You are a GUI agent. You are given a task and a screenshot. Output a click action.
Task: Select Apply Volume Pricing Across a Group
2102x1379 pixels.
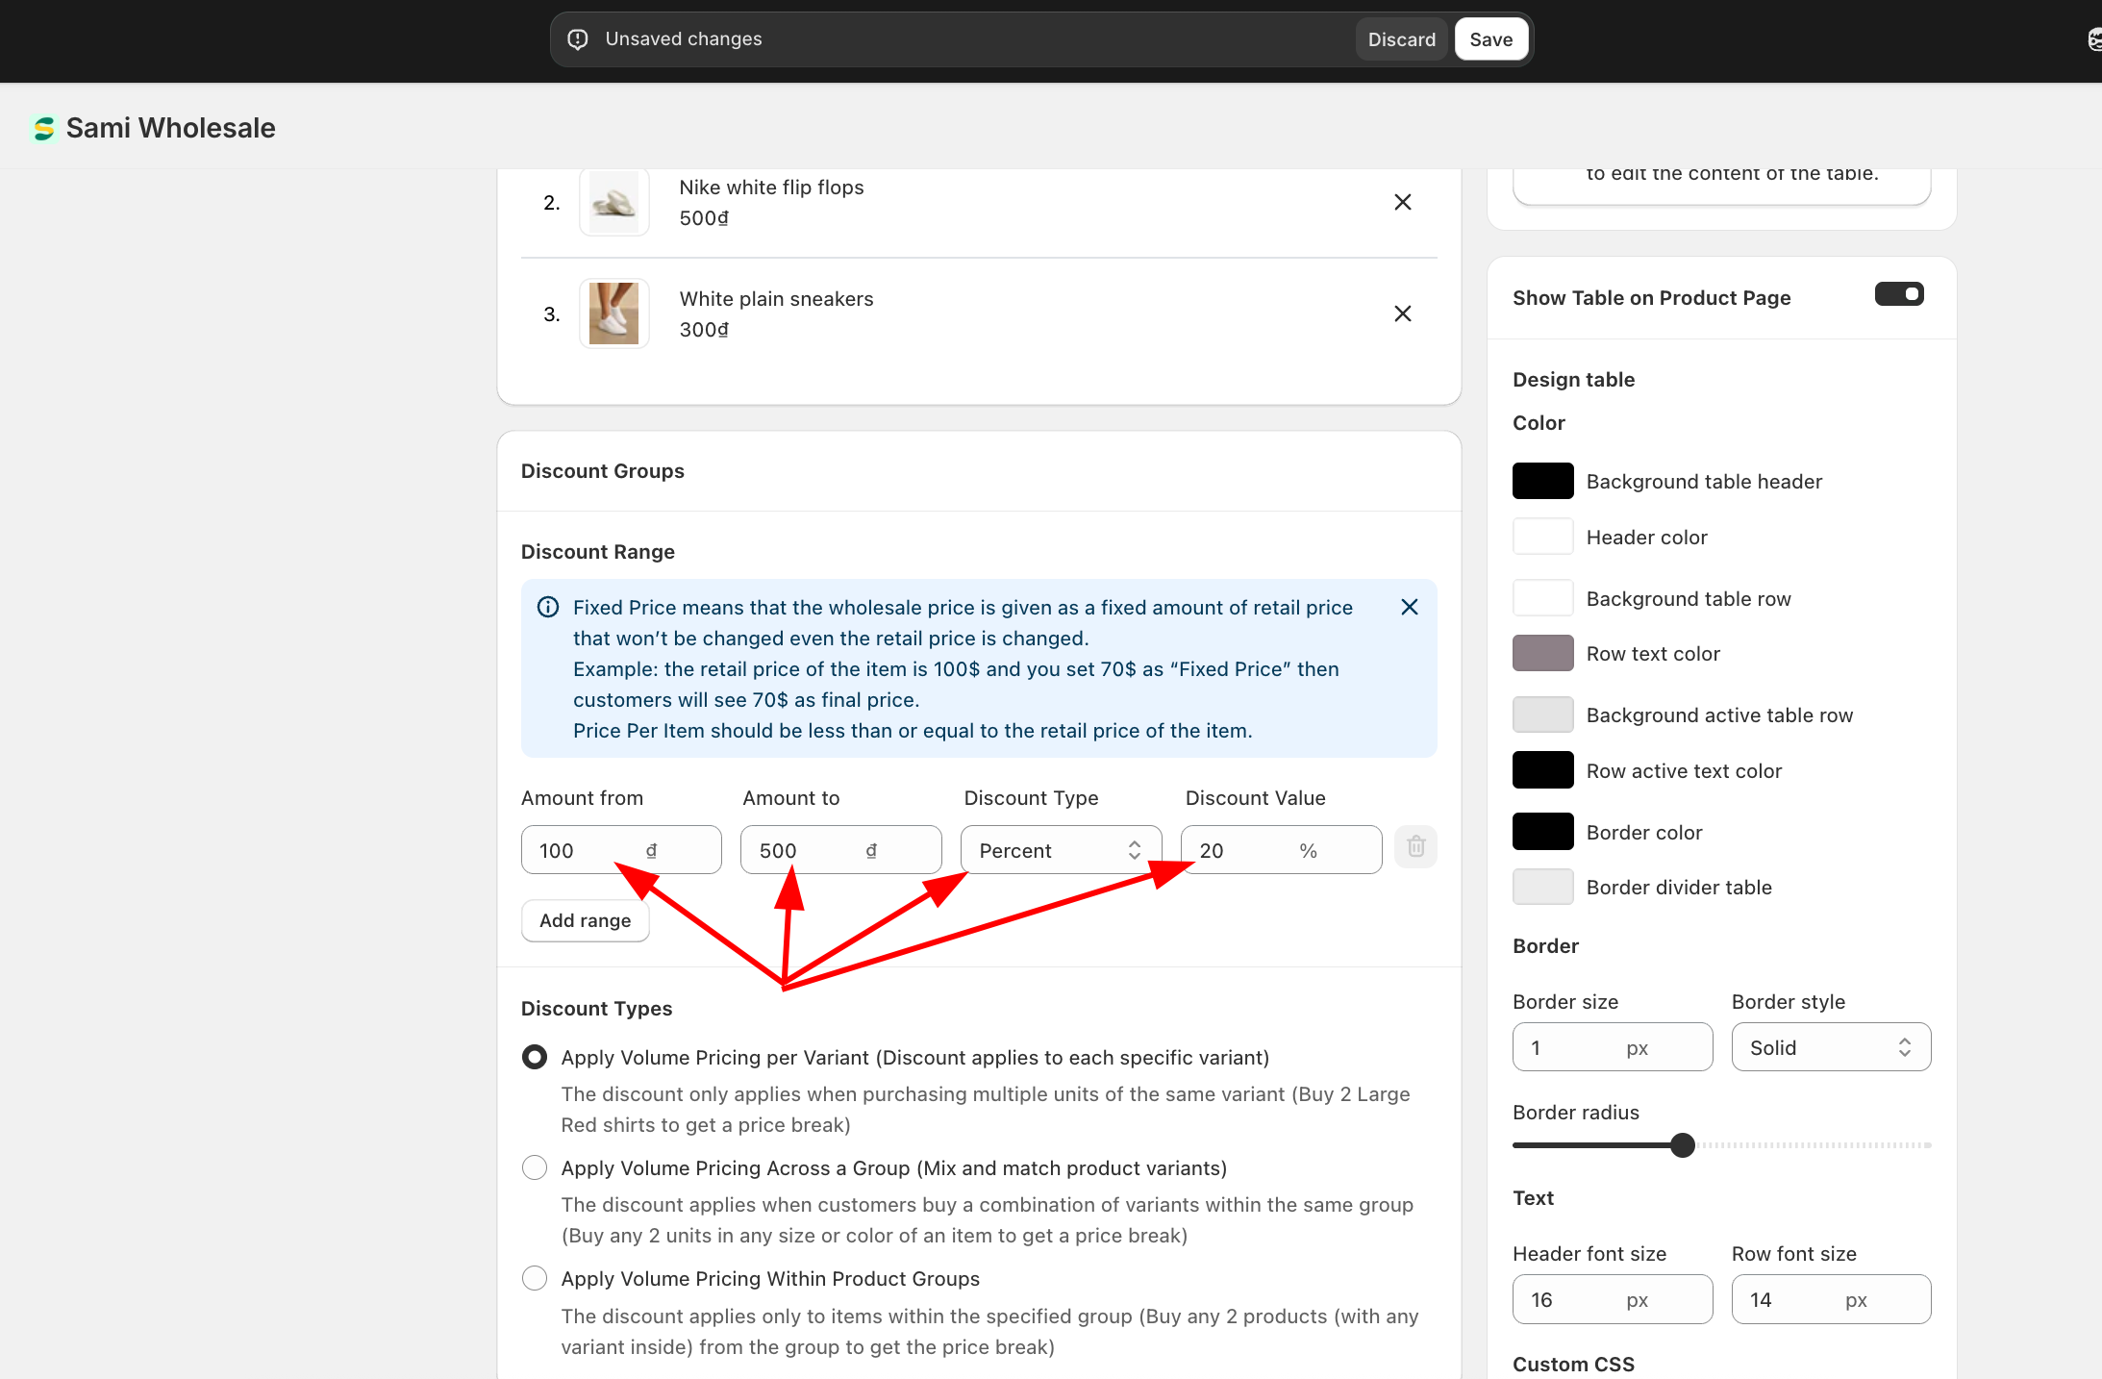coord(535,1167)
